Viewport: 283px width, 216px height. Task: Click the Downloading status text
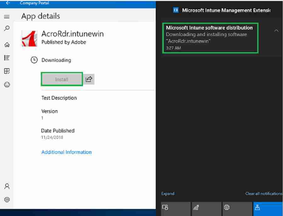coord(56,60)
